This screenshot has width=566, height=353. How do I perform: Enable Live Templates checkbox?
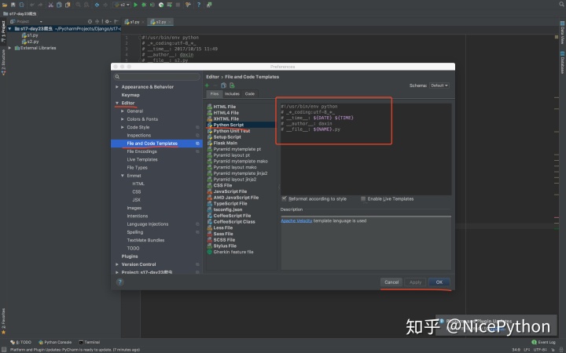pyautogui.click(x=363, y=198)
